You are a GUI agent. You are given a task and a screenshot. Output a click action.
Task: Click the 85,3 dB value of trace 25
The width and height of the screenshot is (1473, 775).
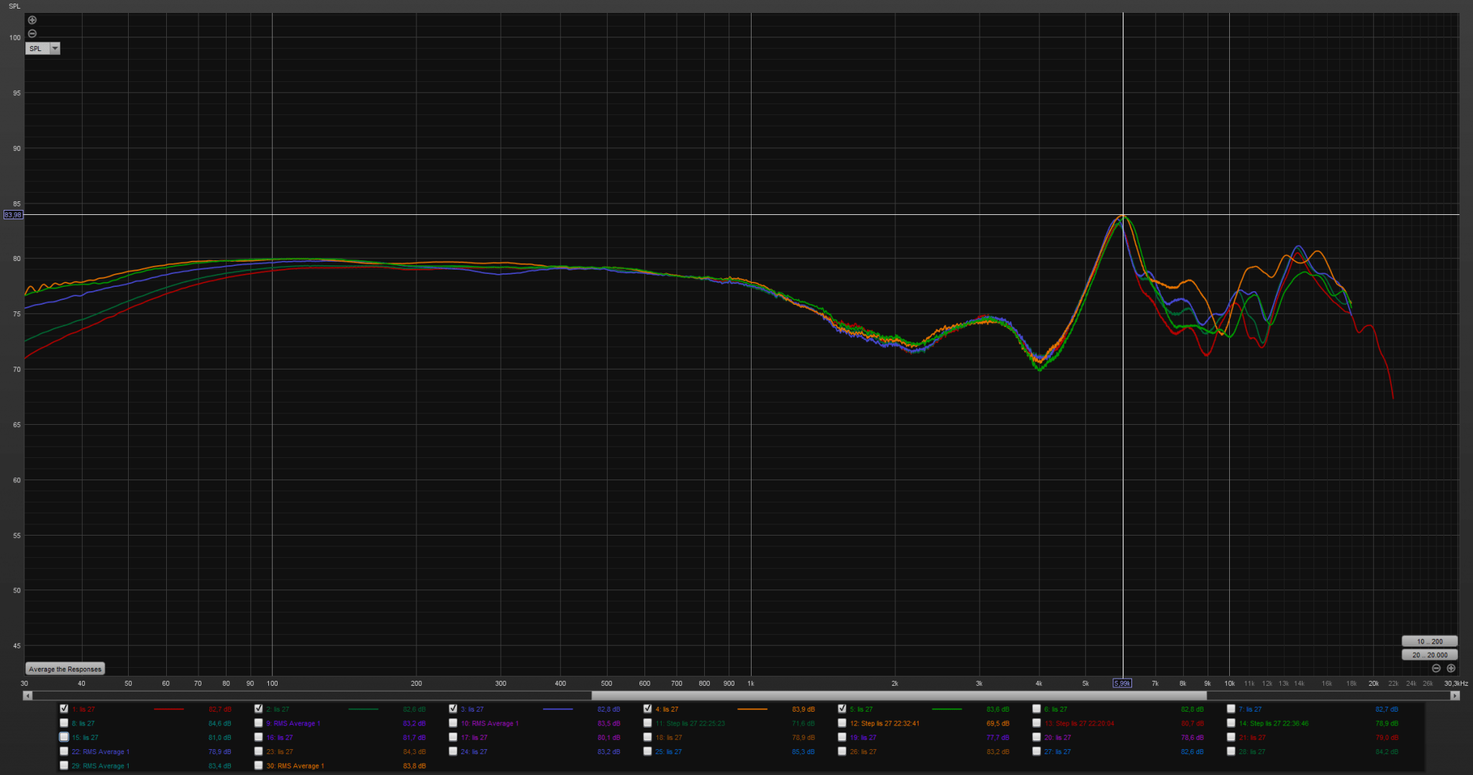(803, 751)
